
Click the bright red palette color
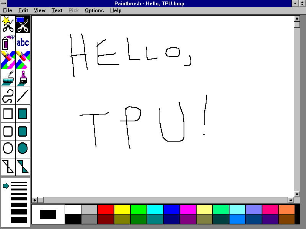[x=106, y=210]
